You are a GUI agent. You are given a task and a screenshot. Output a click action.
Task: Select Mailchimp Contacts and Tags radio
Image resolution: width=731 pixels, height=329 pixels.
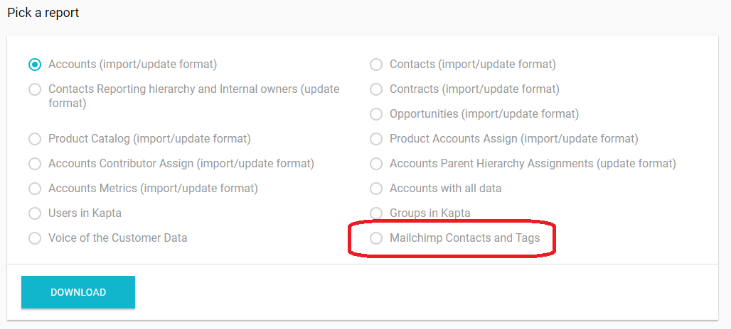[x=376, y=238]
